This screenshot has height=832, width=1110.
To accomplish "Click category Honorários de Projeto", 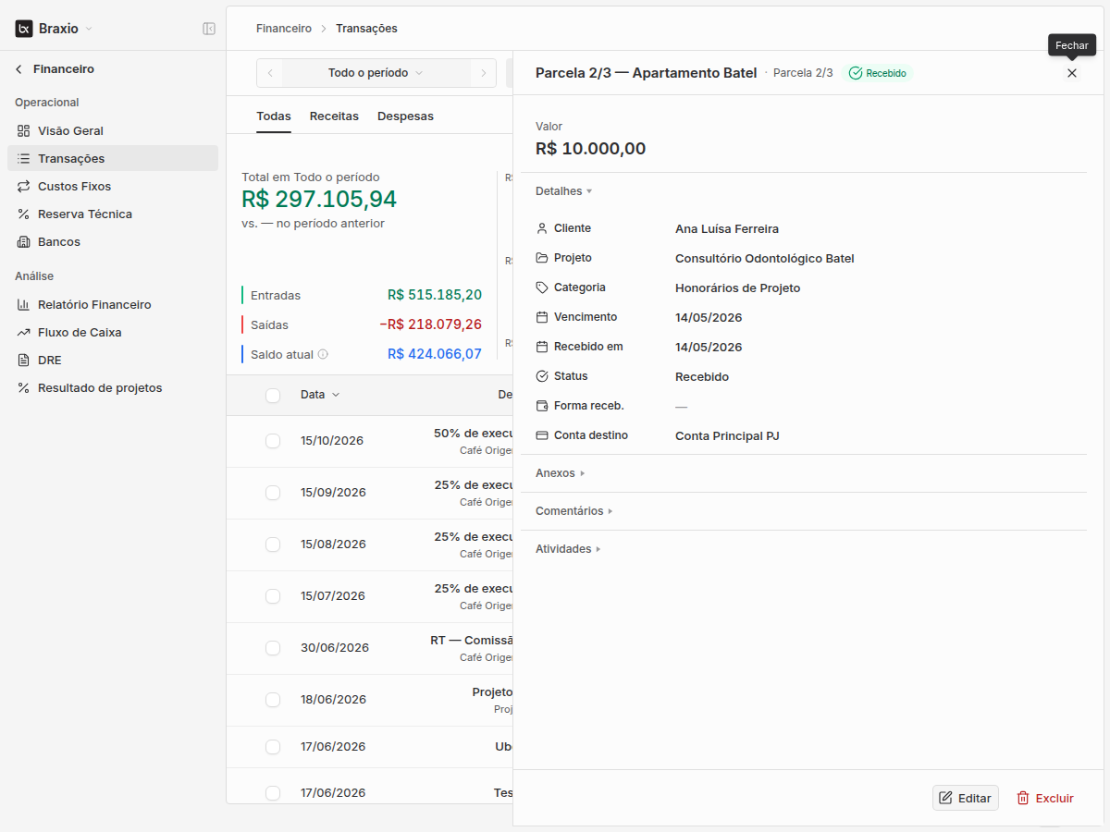I will [738, 288].
